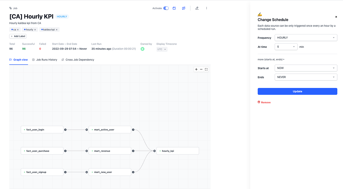Remove the kaldea kpi label
343x189 pixels.
[x=57, y=30]
